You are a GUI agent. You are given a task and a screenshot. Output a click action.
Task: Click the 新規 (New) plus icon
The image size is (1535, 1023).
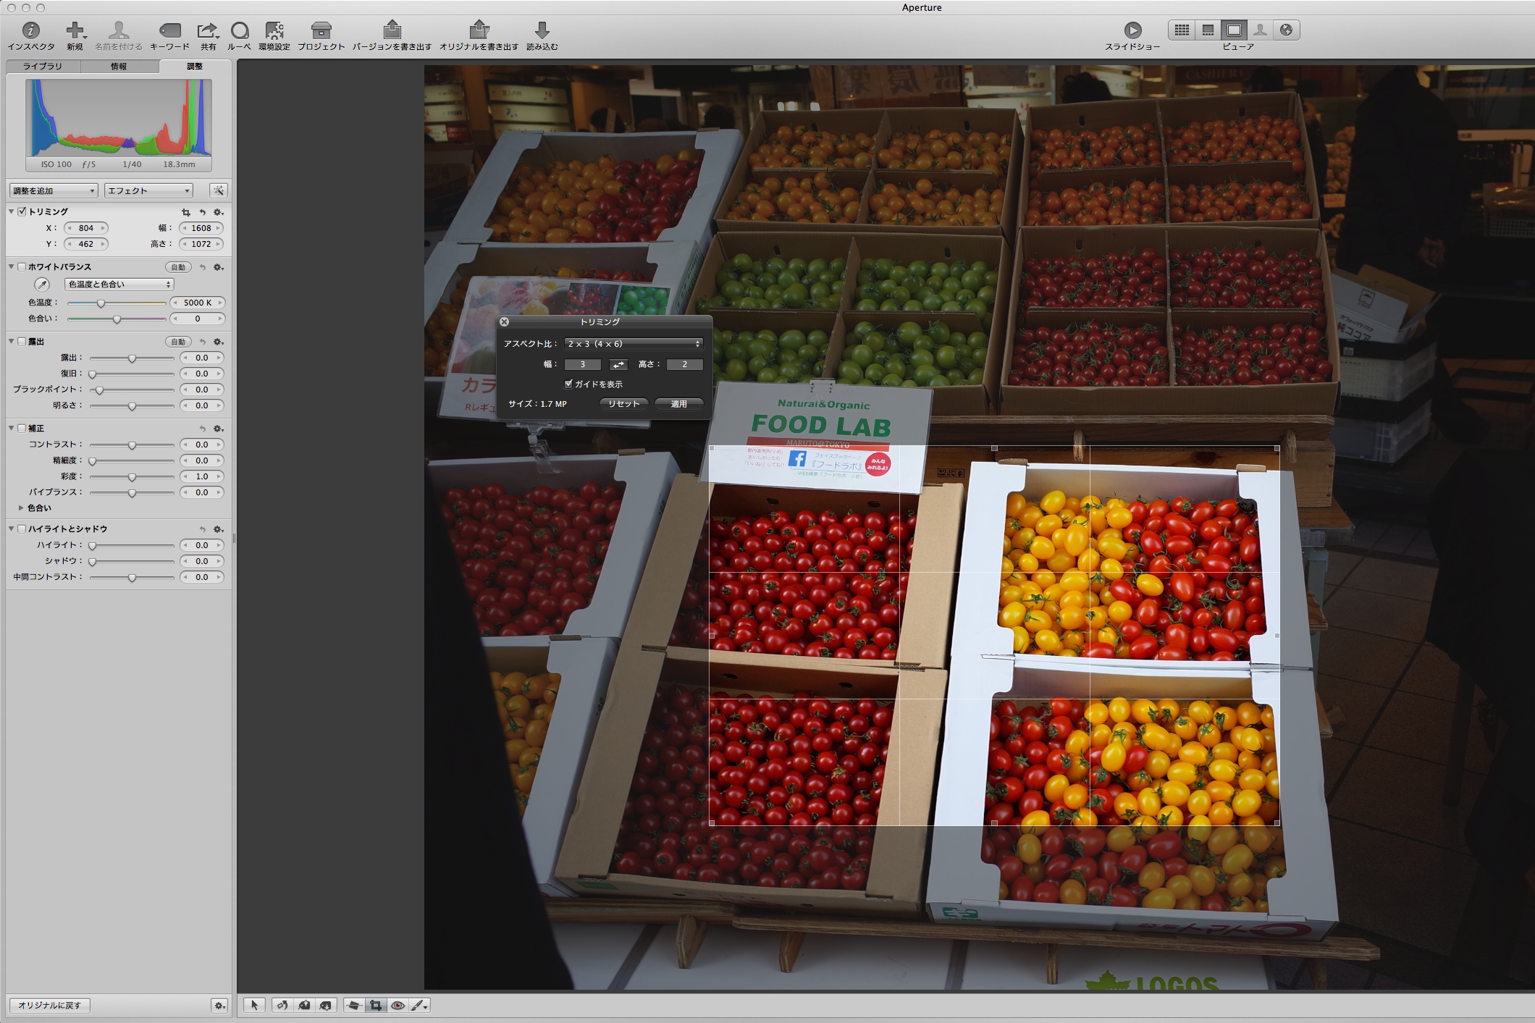pos(75,30)
